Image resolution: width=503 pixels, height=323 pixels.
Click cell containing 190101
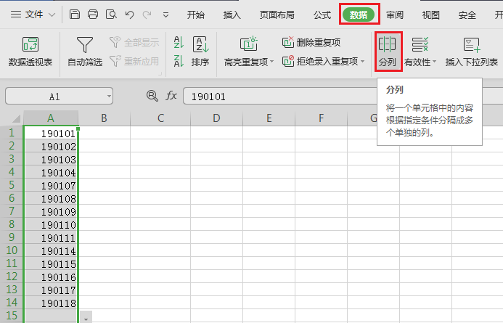(51, 133)
